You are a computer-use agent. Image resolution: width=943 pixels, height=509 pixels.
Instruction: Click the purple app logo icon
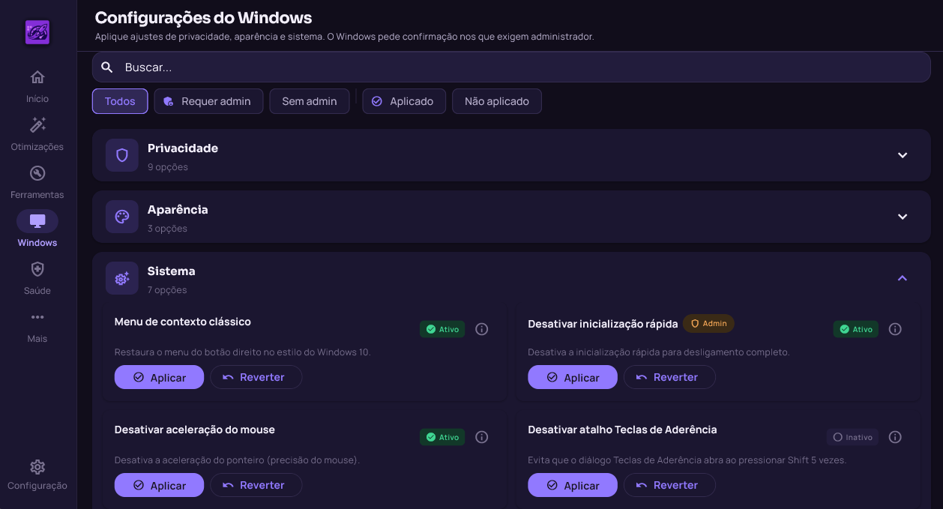pos(37,32)
